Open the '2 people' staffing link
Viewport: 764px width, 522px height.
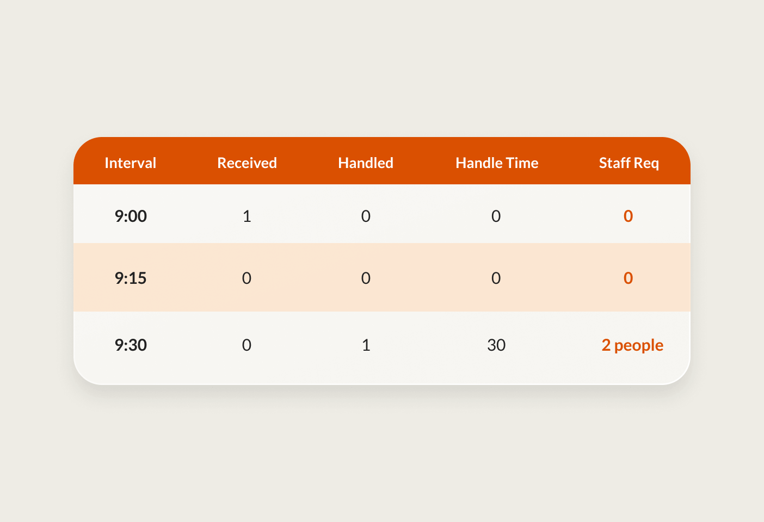(632, 345)
